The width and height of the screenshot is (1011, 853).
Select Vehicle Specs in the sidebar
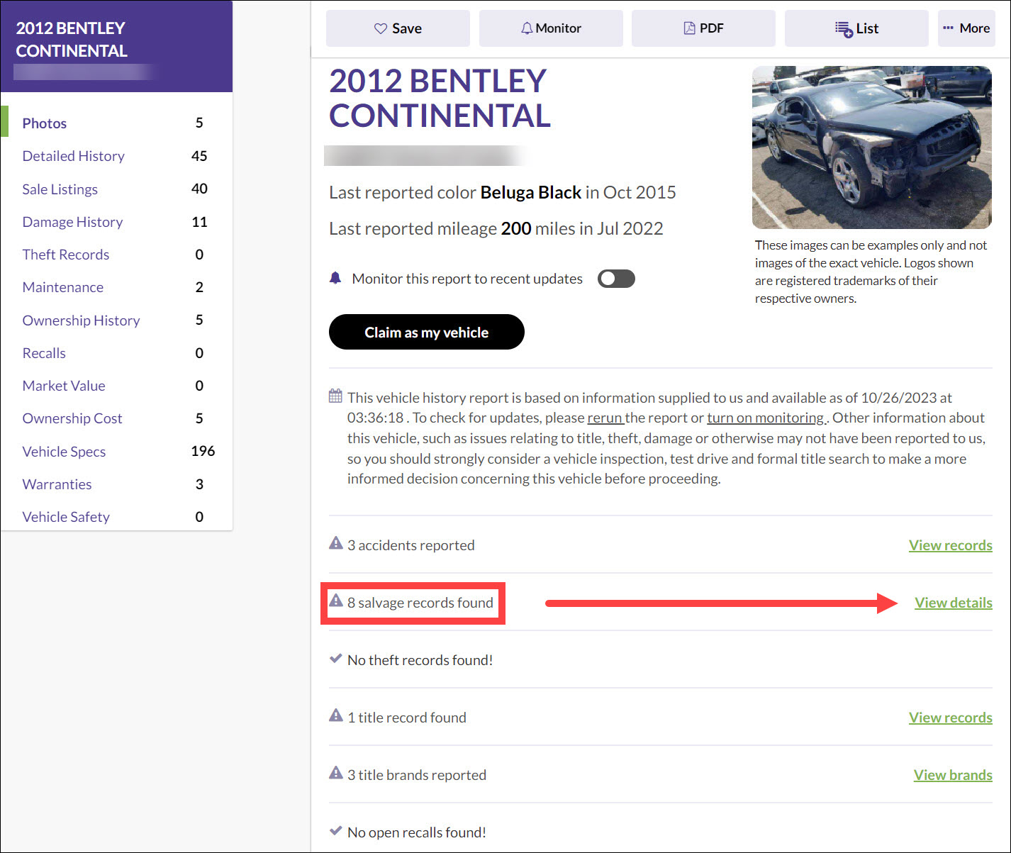[64, 451]
